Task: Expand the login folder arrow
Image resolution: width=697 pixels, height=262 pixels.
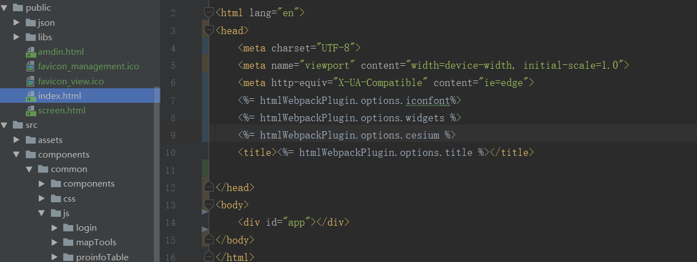Action: pos(54,228)
